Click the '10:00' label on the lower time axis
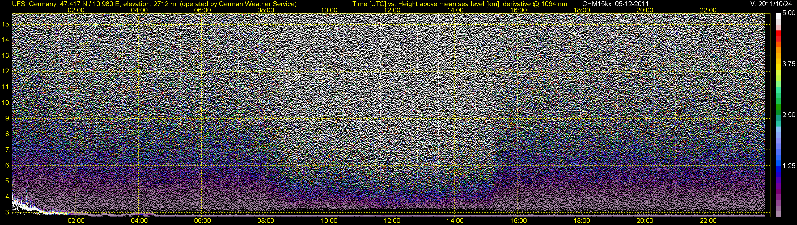Viewport: 797px width, 225px height. [329, 221]
